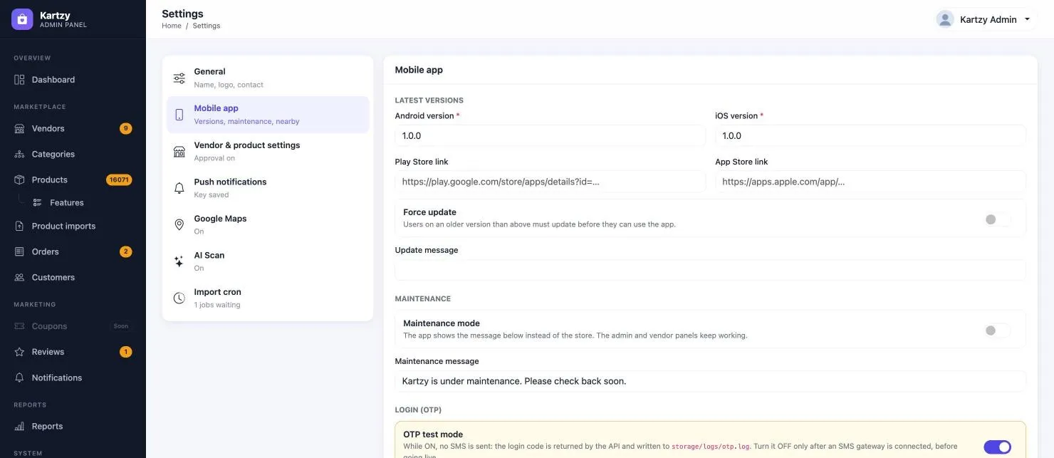Click the General sliders icon

coord(179,78)
